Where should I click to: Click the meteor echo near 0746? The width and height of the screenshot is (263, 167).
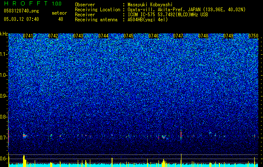[163, 137]
